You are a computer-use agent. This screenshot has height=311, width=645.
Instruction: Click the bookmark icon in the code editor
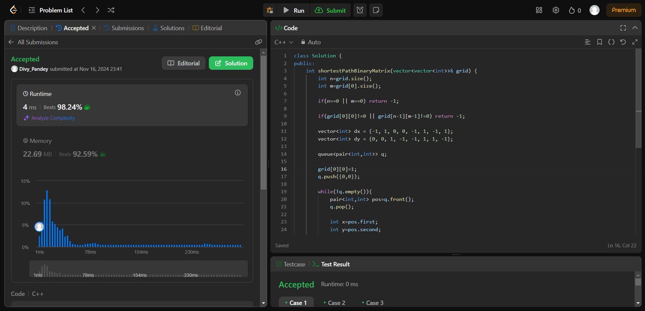599,42
